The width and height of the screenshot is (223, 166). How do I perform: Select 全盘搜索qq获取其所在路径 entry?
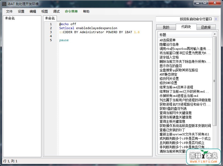click(x=179, y=70)
